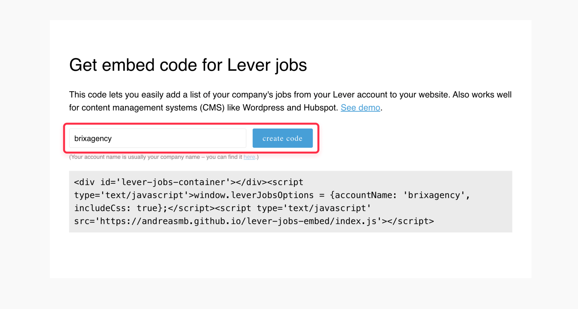Viewport: 578px width, 309px height.
Task: Click the generated embed code block
Action: [291, 202]
